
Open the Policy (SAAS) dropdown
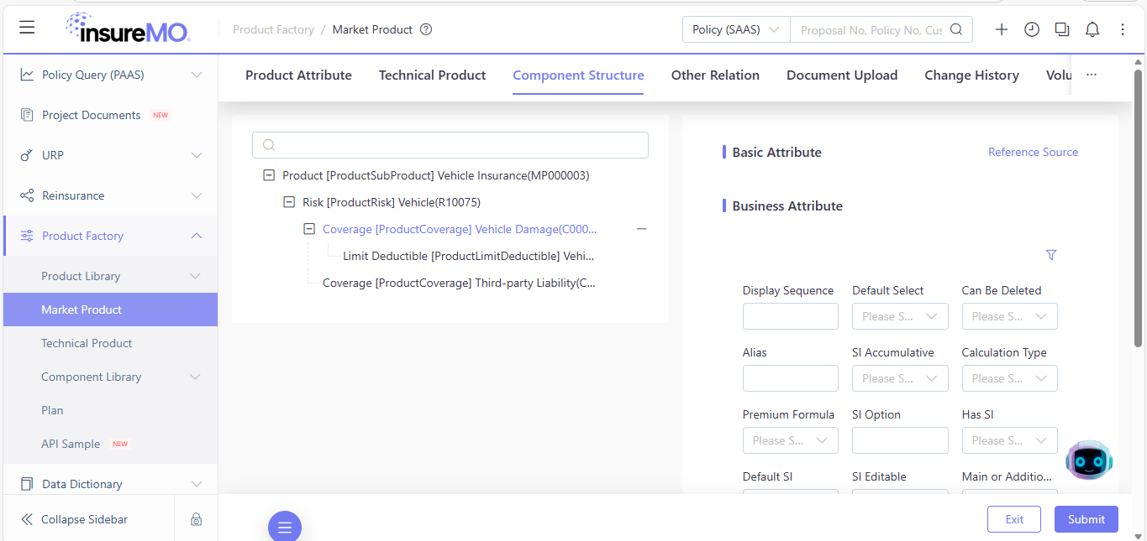click(x=736, y=29)
